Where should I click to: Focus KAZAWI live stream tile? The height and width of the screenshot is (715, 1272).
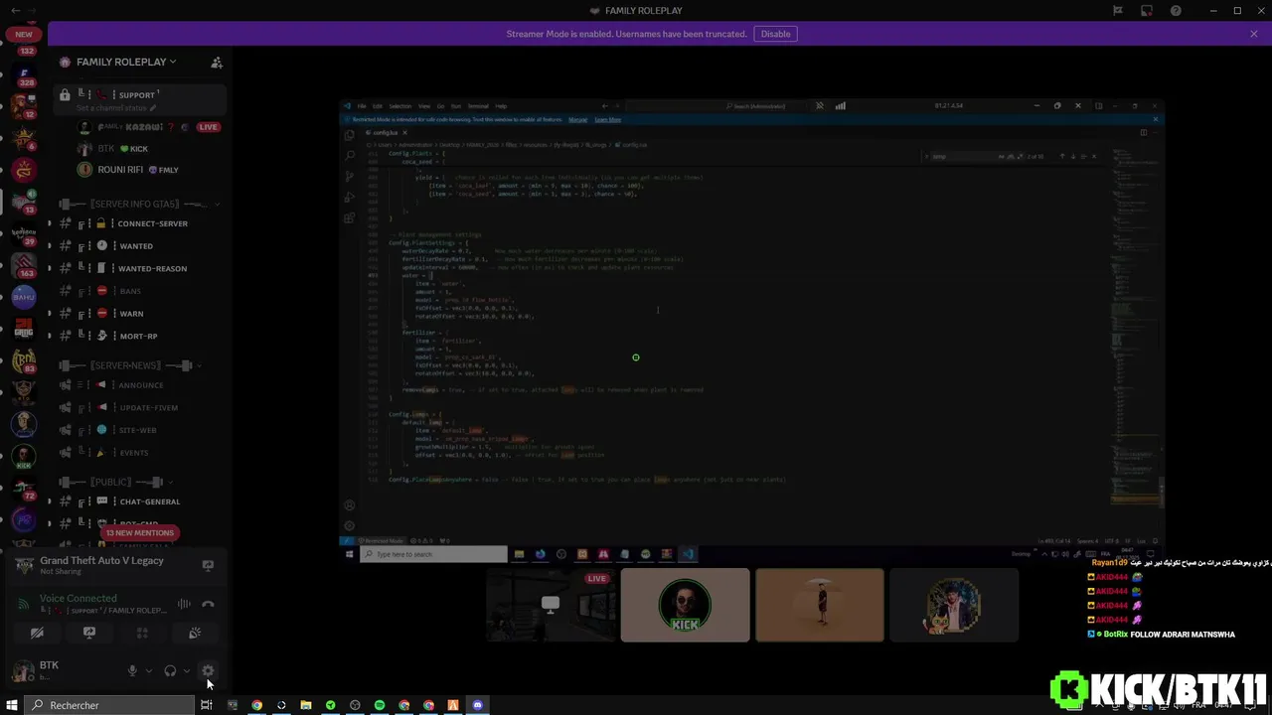[x=552, y=605]
